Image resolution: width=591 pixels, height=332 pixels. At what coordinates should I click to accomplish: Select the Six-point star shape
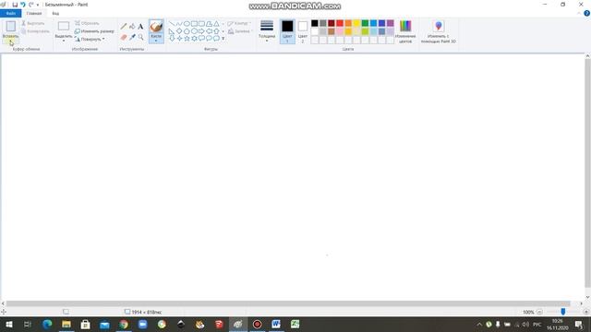[x=194, y=39]
